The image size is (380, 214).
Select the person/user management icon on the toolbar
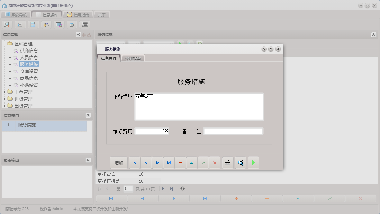click(x=46, y=24)
